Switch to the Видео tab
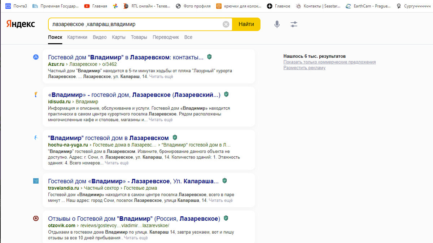Image resolution: width=433 pixels, height=243 pixels. 100,37
